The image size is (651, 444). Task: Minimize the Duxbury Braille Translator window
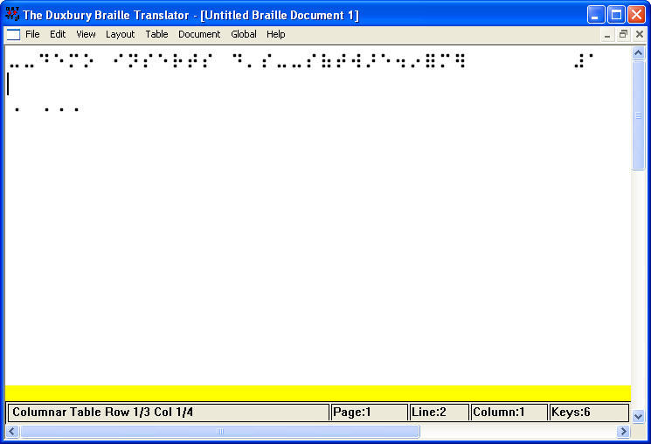(596, 15)
